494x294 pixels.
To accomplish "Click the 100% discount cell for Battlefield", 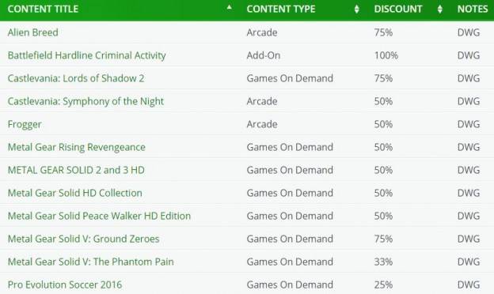I will click(x=386, y=55).
